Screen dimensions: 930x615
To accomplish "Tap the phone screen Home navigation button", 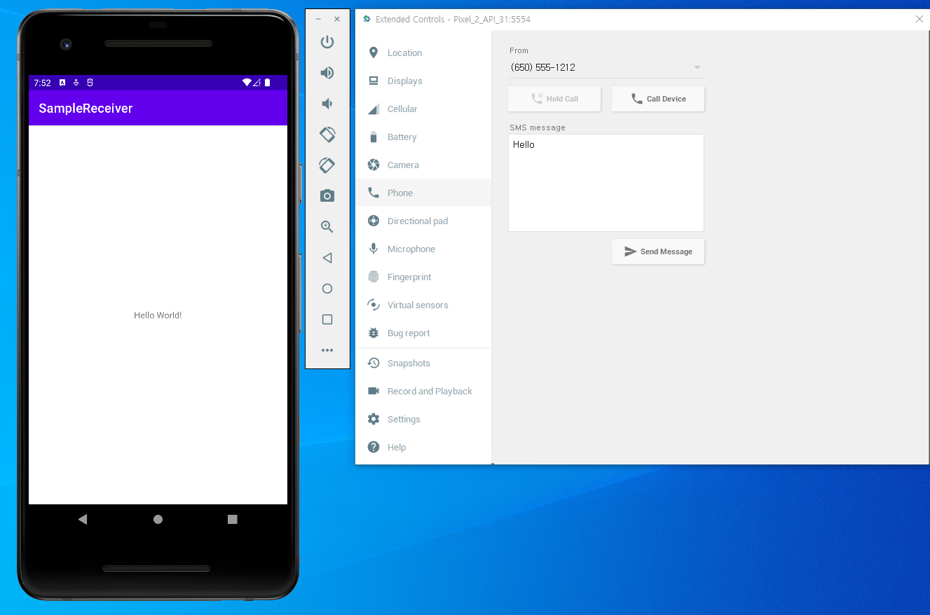I will coord(158,519).
